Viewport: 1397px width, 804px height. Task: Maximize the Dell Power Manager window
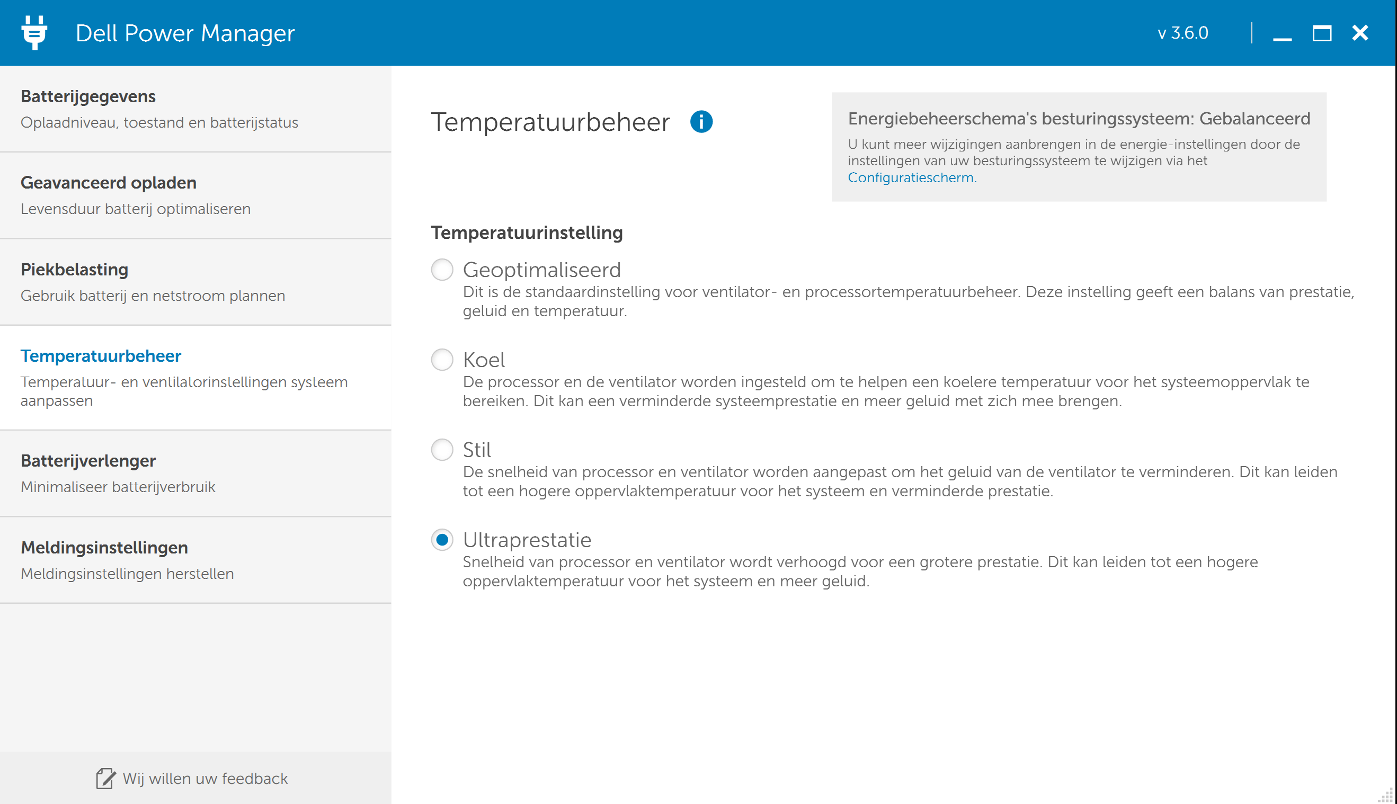(x=1321, y=33)
